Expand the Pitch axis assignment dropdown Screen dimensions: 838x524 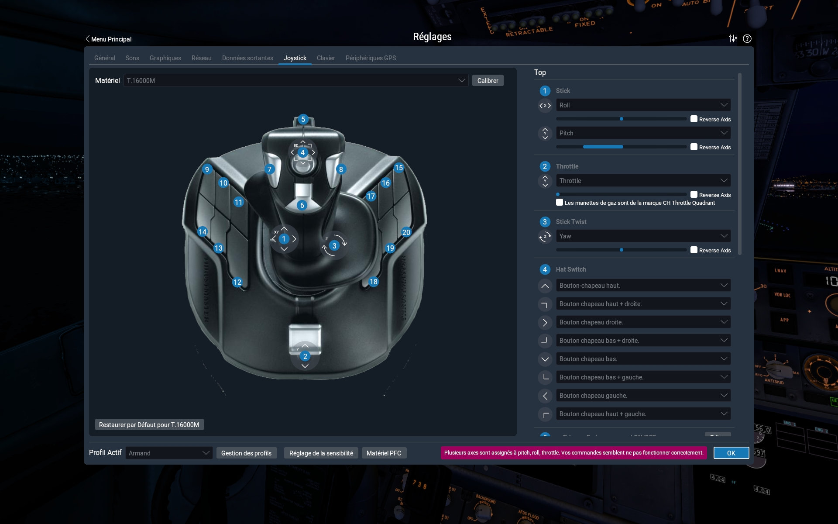pos(643,133)
